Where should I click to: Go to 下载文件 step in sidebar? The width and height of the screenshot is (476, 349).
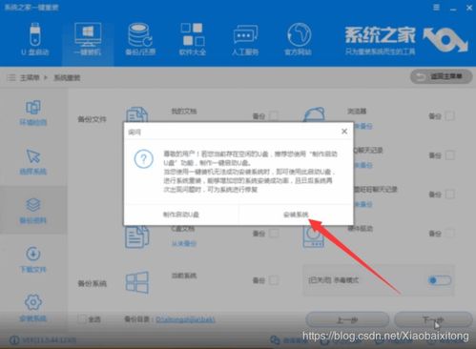pyautogui.click(x=33, y=254)
